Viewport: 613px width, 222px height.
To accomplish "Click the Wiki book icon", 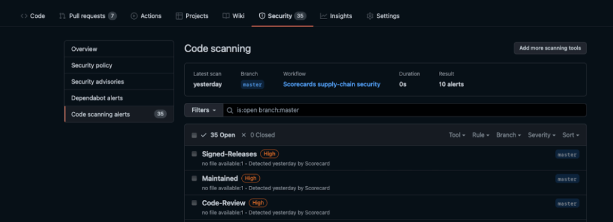I will pyautogui.click(x=226, y=16).
